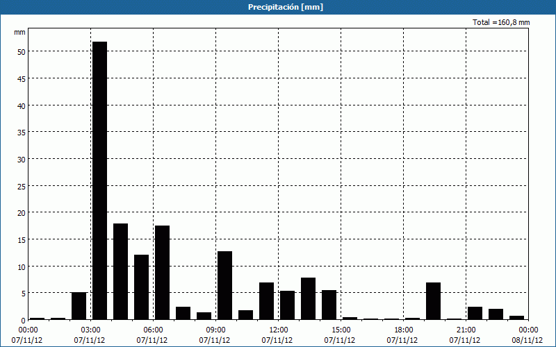This screenshot has height=347, width=556.
Task: Click the "Precipitación [mm]" chart title
Action: click(x=286, y=7)
